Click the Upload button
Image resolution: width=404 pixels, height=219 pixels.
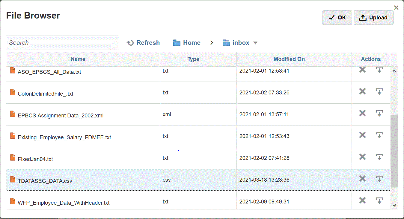click(x=373, y=18)
